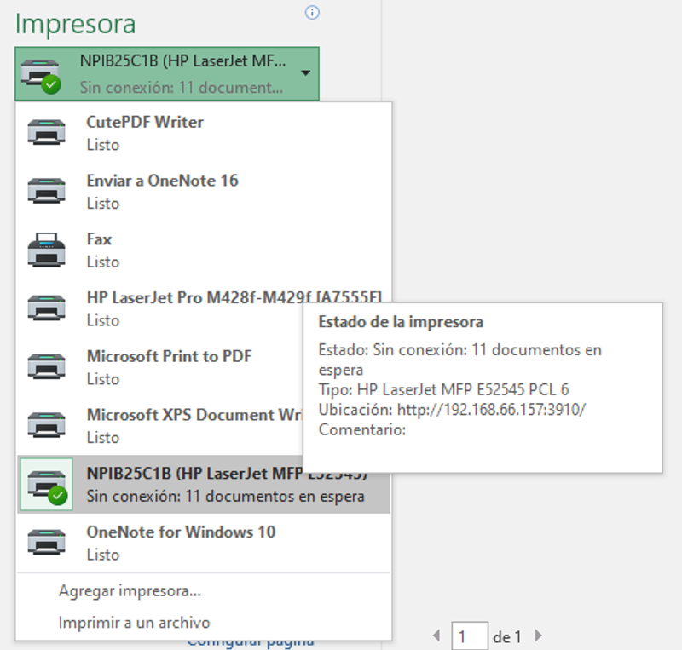Click the Enviar a OneNote 16 printer icon

coord(47,191)
